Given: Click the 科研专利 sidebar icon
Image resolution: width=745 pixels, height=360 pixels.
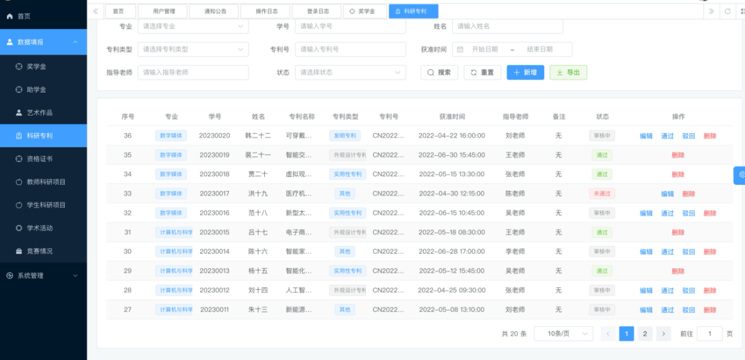Looking at the screenshot, I should pos(19,136).
